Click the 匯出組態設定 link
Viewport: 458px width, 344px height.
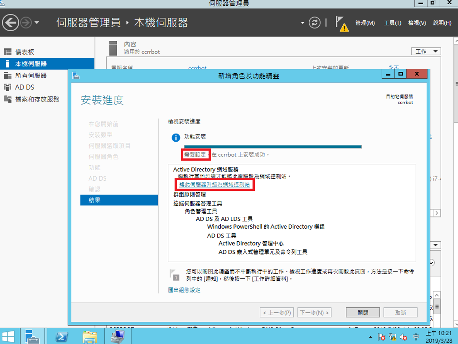(x=184, y=290)
